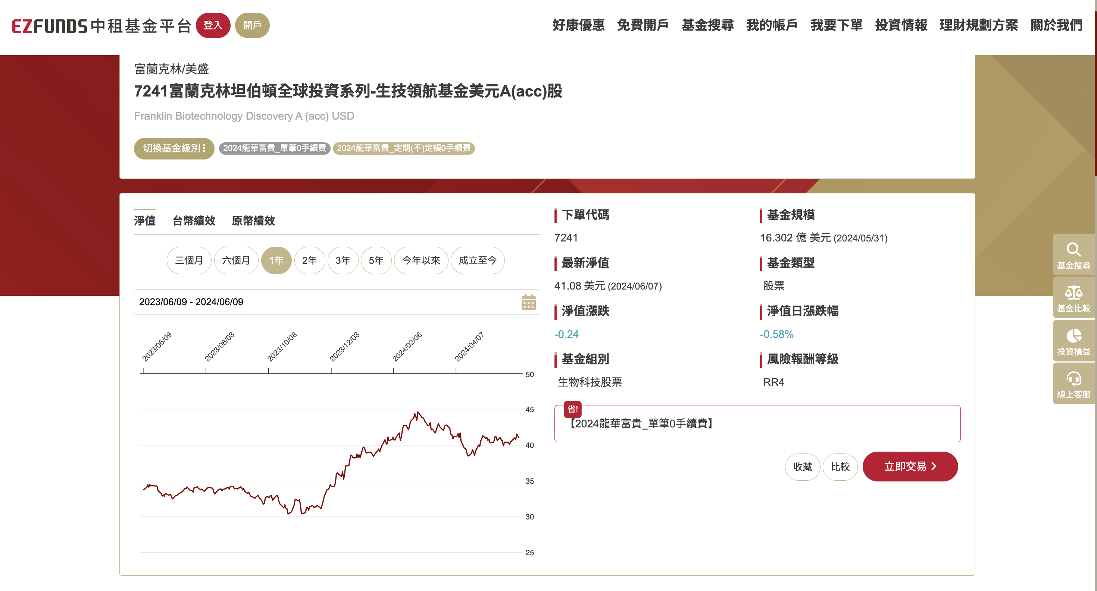Click the 2024龍華富貴_定期(不)定額0手續費 tag

click(x=404, y=148)
